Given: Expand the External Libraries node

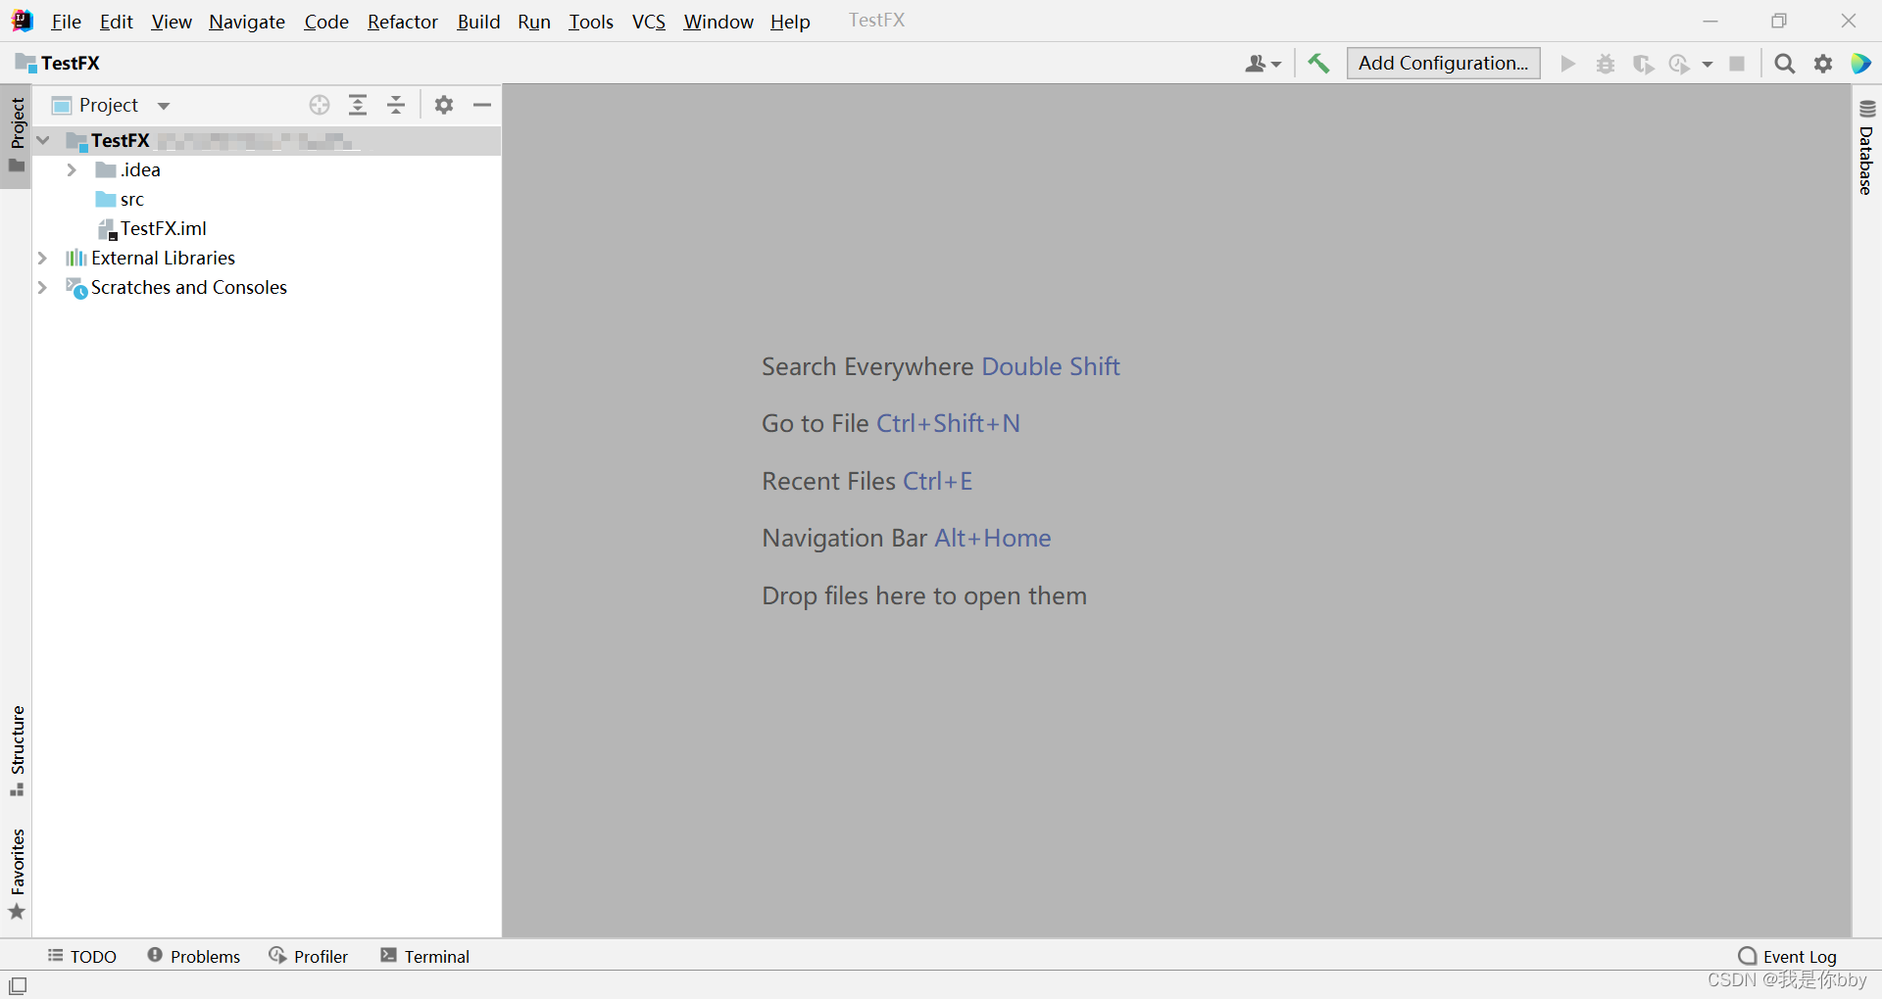Looking at the screenshot, I should 42,258.
